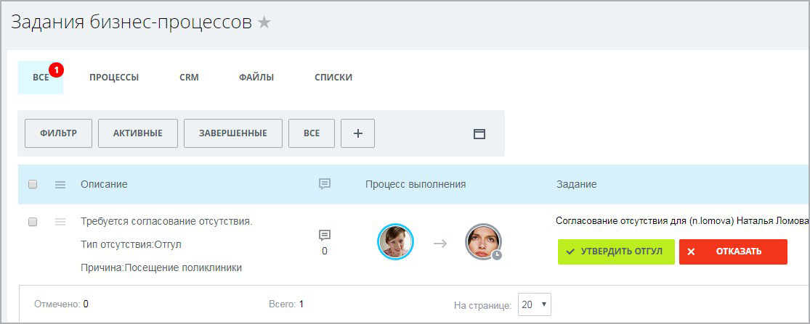
Task: Toggle the select-all checkbox in header
Action: pos(33,185)
